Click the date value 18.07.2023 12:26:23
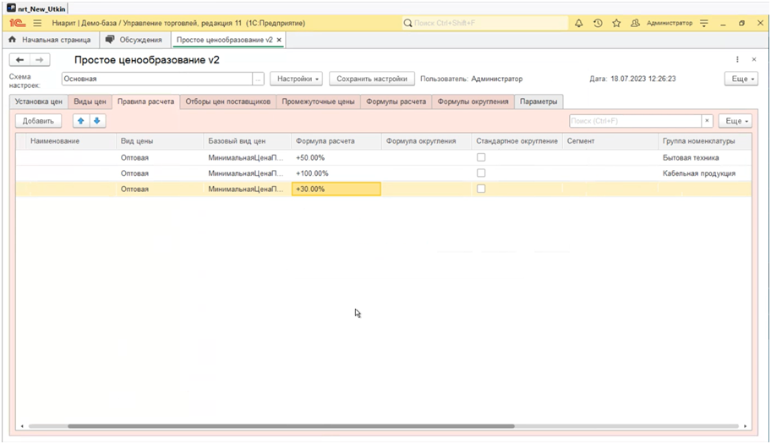 [643, 79]
